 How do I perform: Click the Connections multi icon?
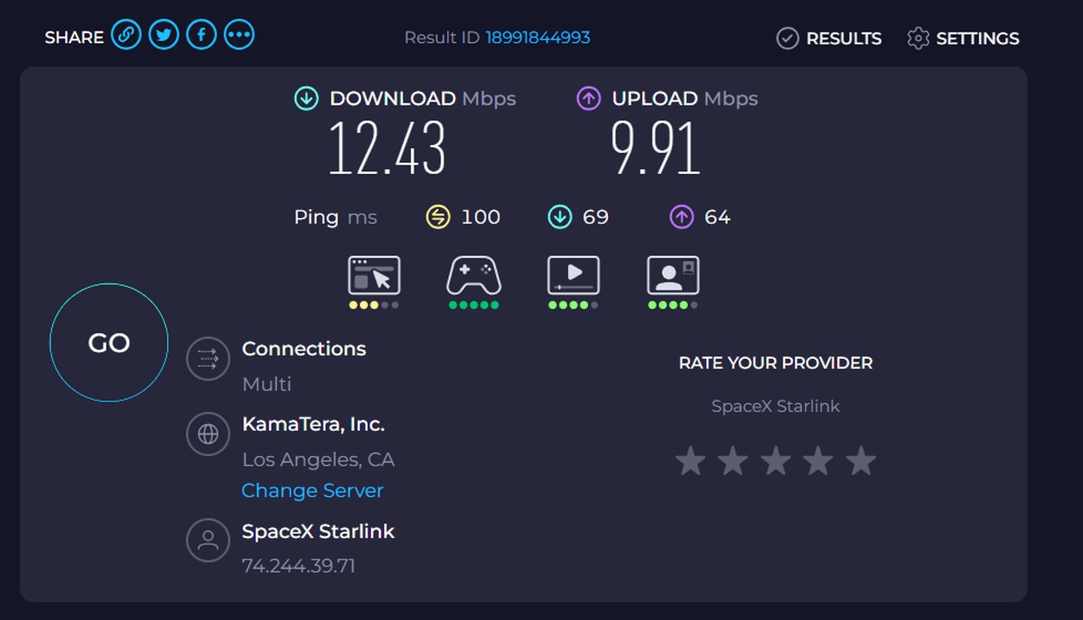coord(208,358)
